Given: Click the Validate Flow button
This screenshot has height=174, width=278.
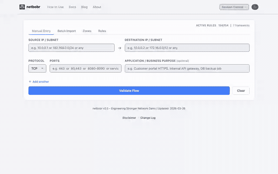Looking at the screenshot, I should (129, 90).
